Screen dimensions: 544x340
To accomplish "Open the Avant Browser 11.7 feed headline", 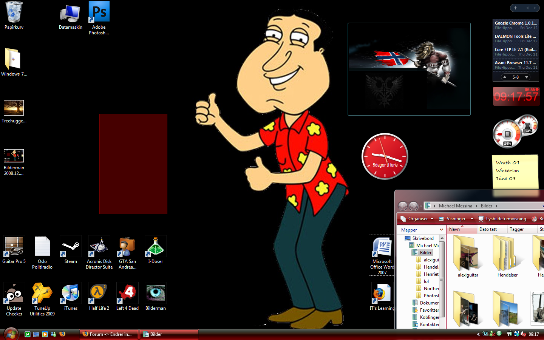I will tap(516, 63).
